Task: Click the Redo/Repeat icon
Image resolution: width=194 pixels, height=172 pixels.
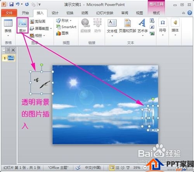Action: tap(27, 4)
